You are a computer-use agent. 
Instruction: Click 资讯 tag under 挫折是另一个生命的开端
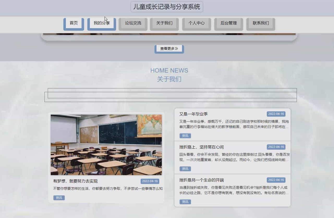[185, 202]
